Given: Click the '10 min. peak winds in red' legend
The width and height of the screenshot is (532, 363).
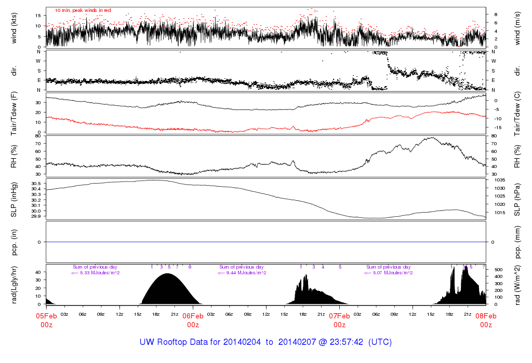Looking at the screenshot, I should pos(83,10).
